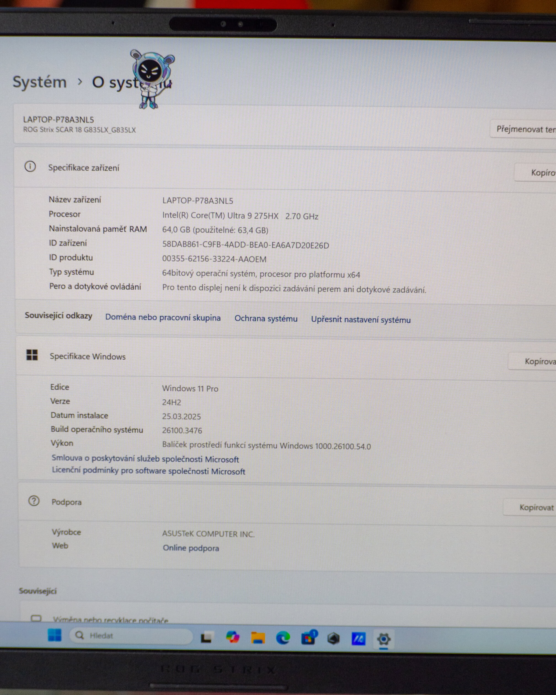Select the Výkon value Balíček prostředí funkcí
This screenshot has height=695, width=556.
click(x=267, y=445)
